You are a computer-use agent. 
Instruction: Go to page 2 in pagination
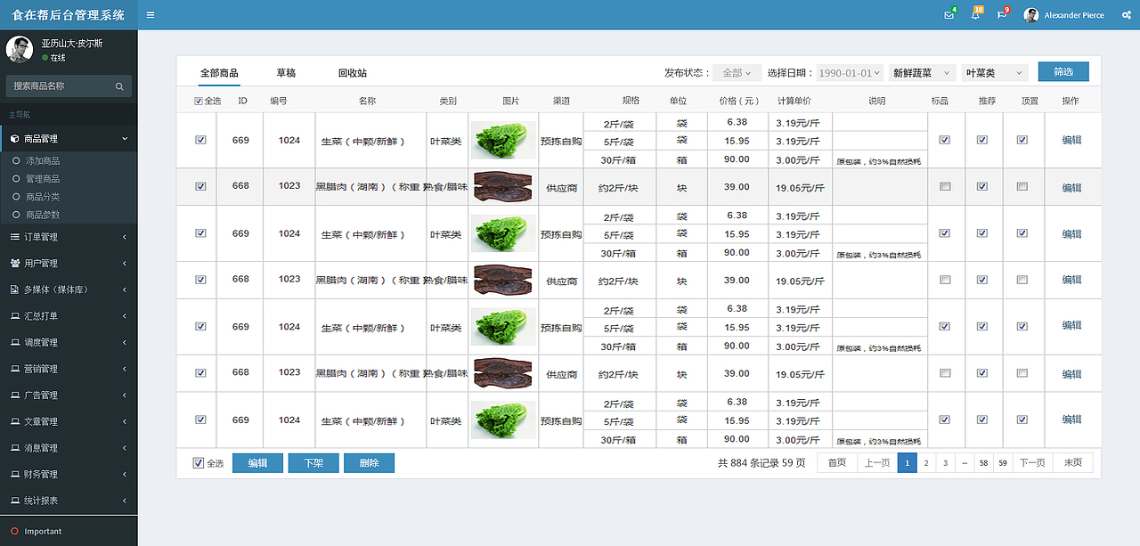pos(926,463)
